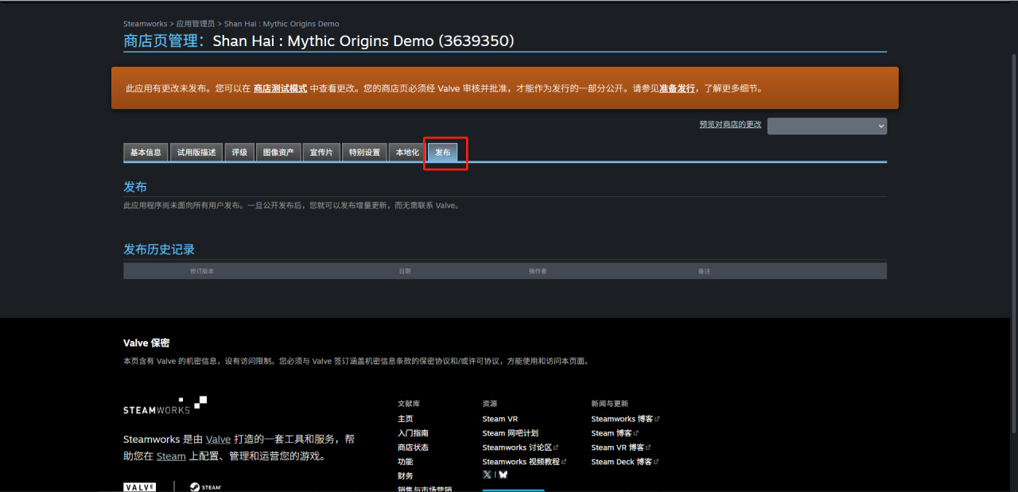Open the Bluesky butterfly social icon
Image resolution: width=1018 pixels, height=492 pixels.
(x=503, y=475)
